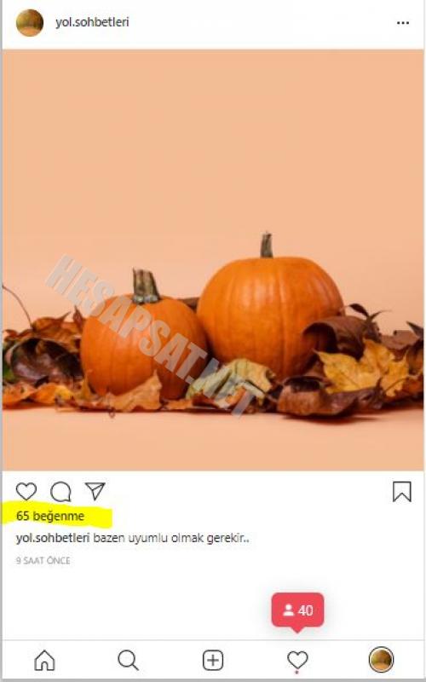This screenshot has height=682, width=426.
Task: Click the caption text bazen uyumlu olmak gerekir
Action: tap(172, 539)
